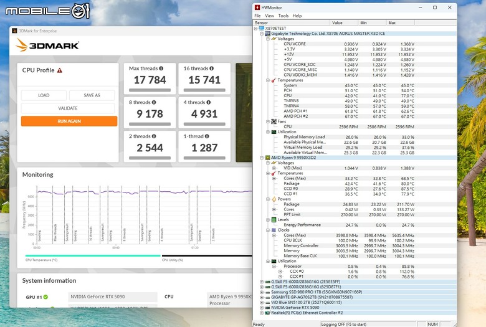Click the 3DMark logo in the header

click(x=47, y=45)
